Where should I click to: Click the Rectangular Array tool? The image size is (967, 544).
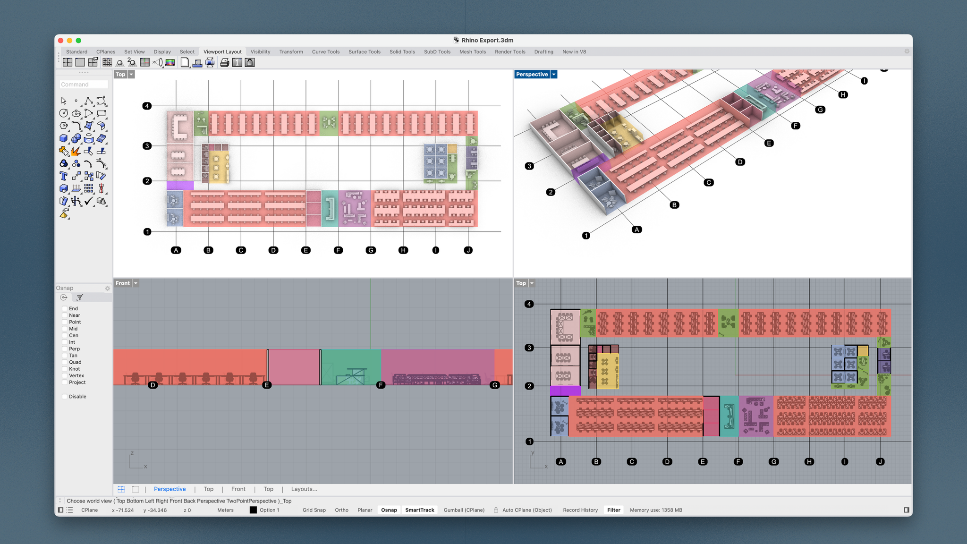(89, 188)
